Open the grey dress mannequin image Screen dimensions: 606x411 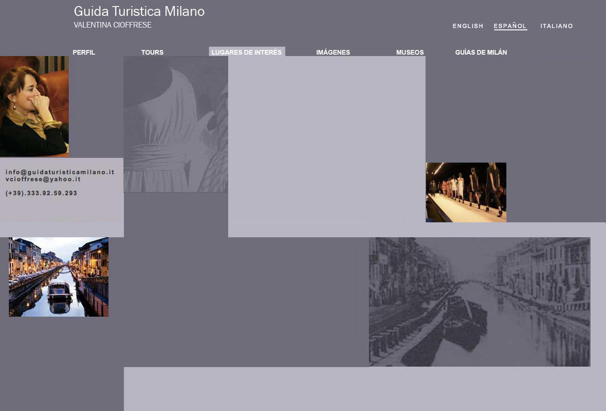pyautogui.click(x=176, y=124)
